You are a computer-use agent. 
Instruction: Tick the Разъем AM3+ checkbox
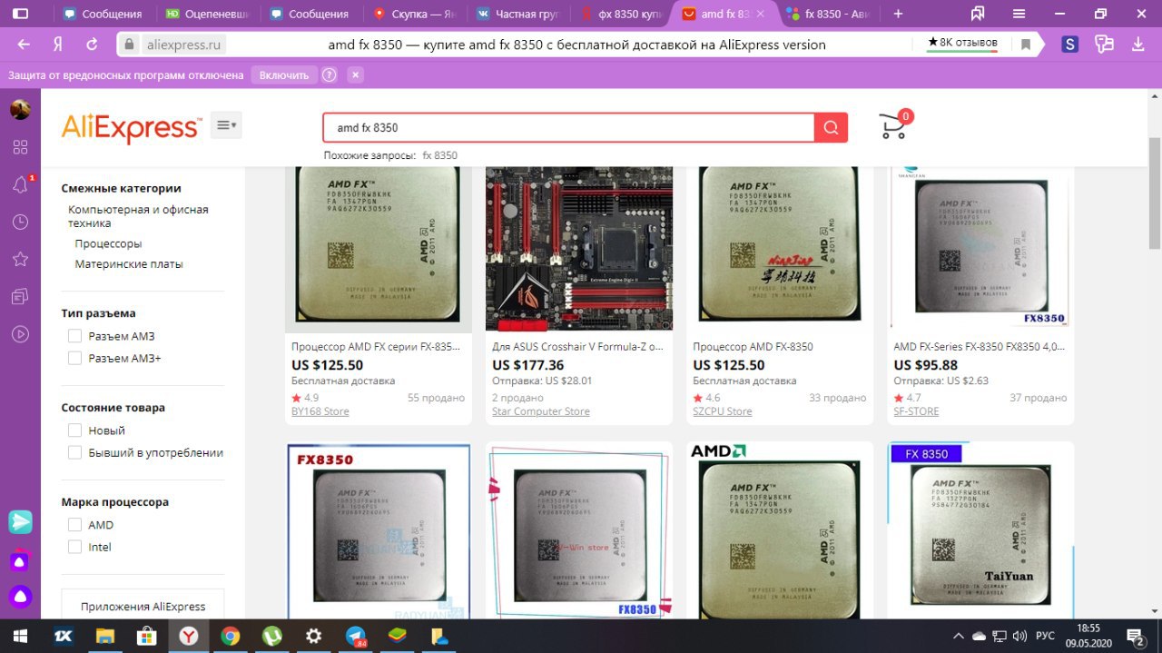coord(75,358)
